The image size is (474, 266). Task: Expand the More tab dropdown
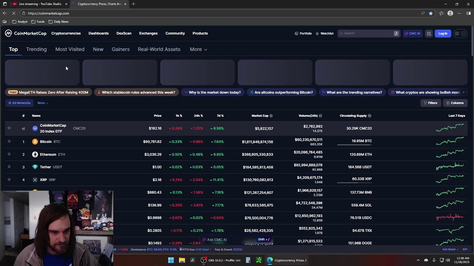pyautogui.click(x=198, y=49)
